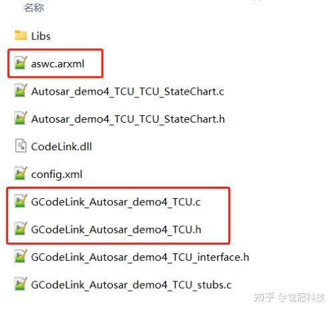Click the aswc.arxml file icon
Image resolution: width=333 pixels, height=312 pixels.
(x=21, y=63)
